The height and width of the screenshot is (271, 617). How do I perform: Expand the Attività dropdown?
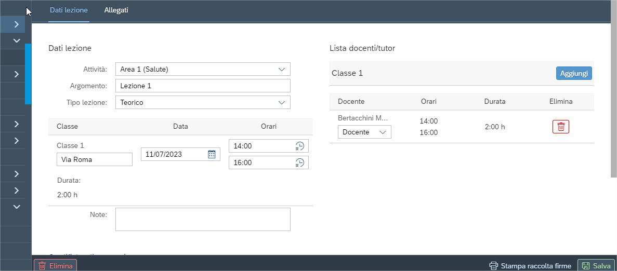[x=282, y=69]
